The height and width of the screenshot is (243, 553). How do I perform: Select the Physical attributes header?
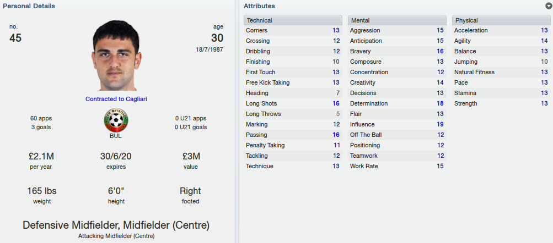point(501,20)
